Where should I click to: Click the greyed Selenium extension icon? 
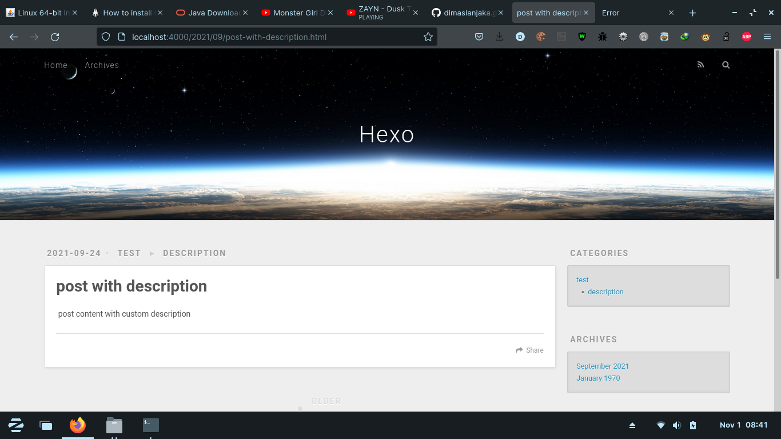tap(561, 37)
